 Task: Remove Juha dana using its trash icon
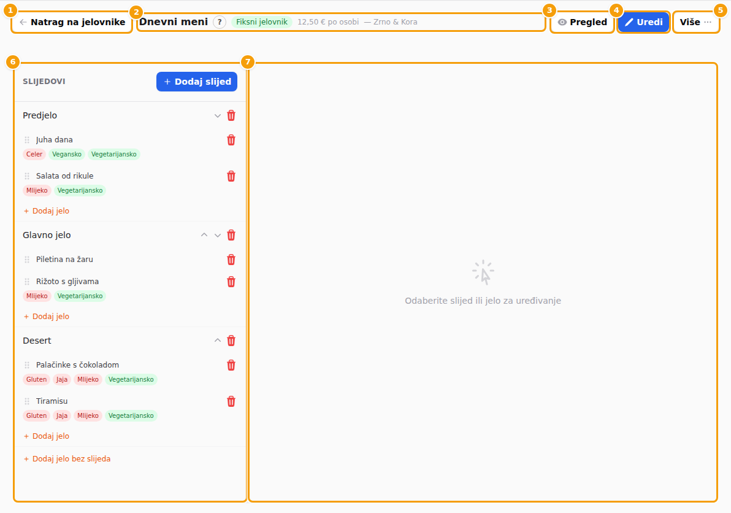coord(231,140)
